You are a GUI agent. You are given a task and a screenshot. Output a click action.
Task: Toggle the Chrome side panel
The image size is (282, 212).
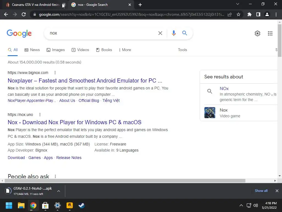(258, 14)
